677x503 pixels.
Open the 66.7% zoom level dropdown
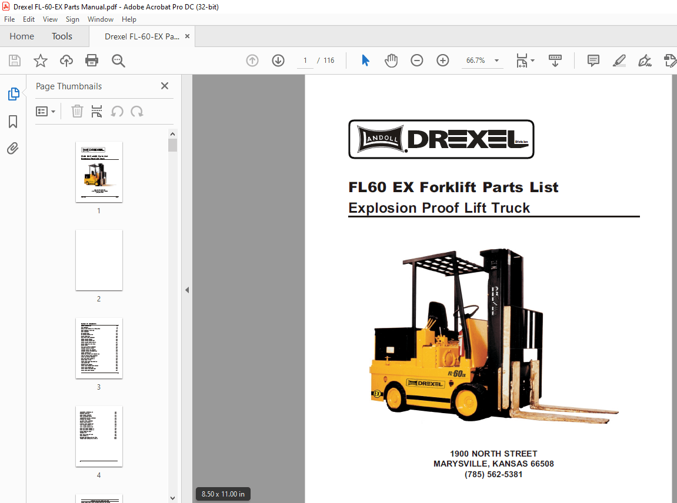click(x=496, y=61)
